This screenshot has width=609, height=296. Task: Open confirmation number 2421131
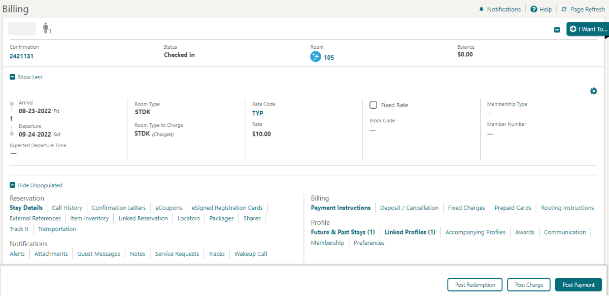click(21, 56)
